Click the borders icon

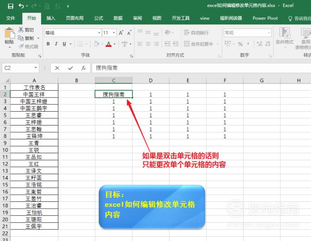pos(80,44)
